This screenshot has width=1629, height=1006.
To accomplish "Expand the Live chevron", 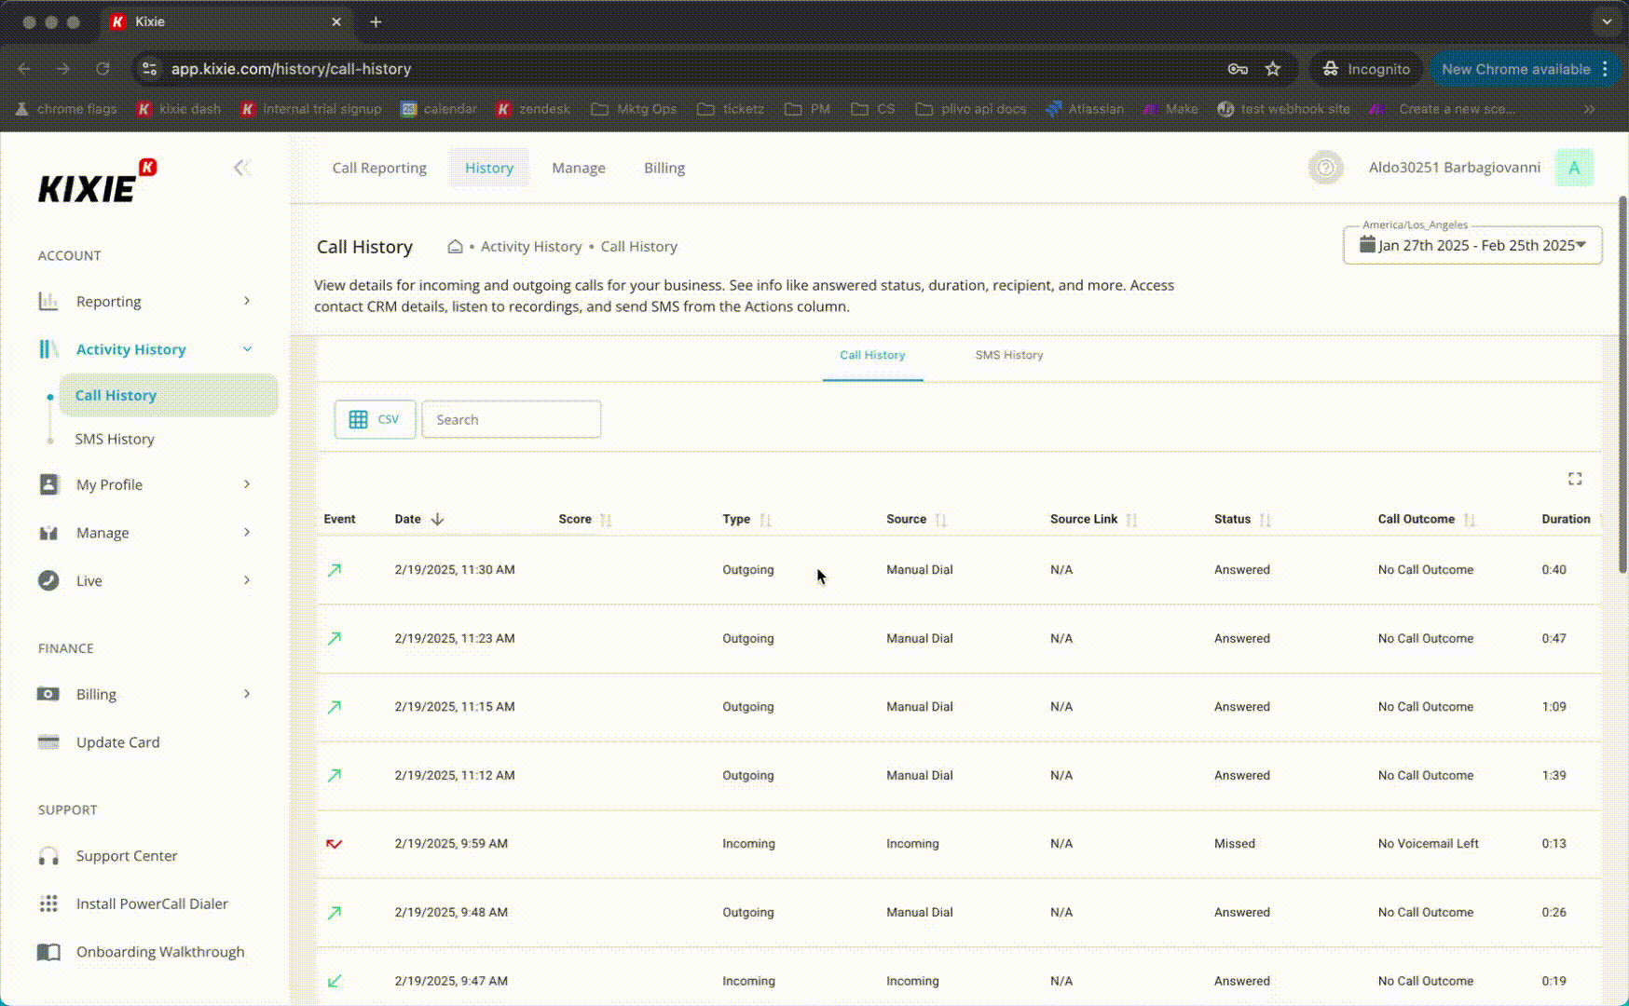I will tap(247, 580).
